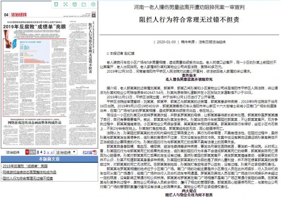The height and width of the screenshot is (197, 281).
Task: Click the 04 法治经纬 page masthead
Action: coord(15,15)
